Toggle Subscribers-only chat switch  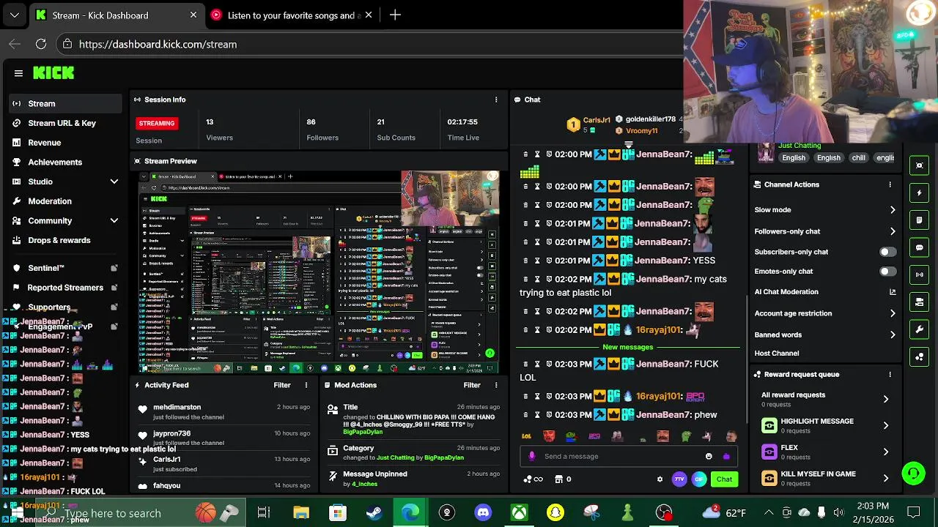pyautogui.click(x=887, y=252)
